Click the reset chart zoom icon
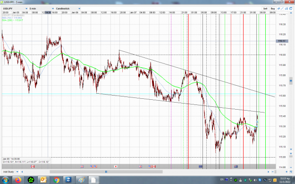This screenshot has height=184, width=295. pyautogui.click(x=291, y=172)
